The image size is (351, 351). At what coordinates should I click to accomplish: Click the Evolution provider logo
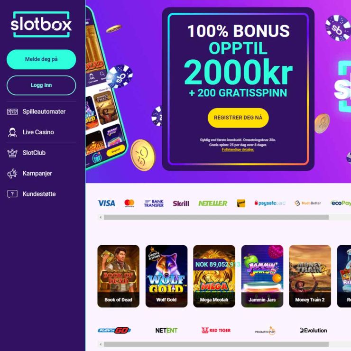(314, 331)
